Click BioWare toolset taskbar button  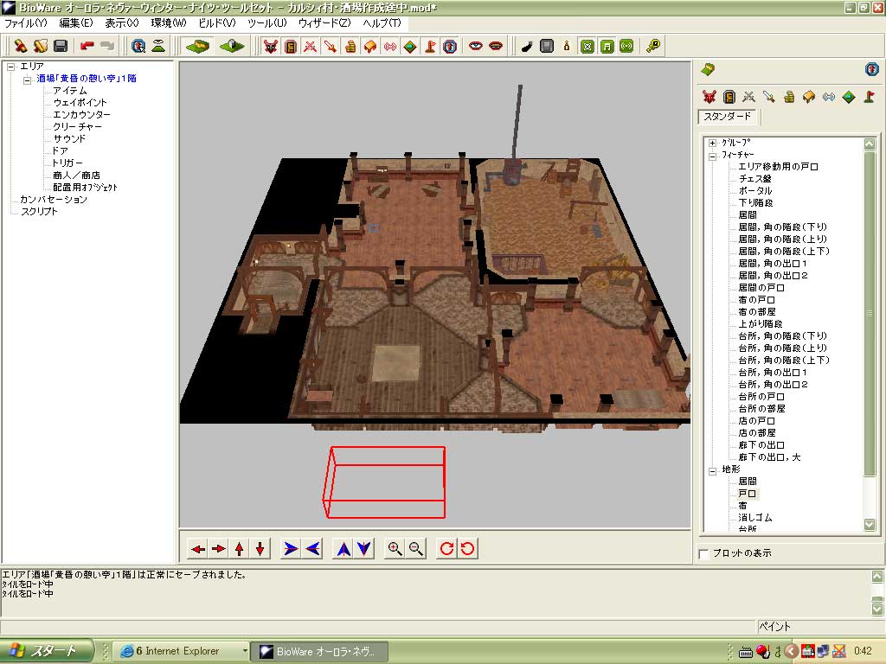[319, 651]
